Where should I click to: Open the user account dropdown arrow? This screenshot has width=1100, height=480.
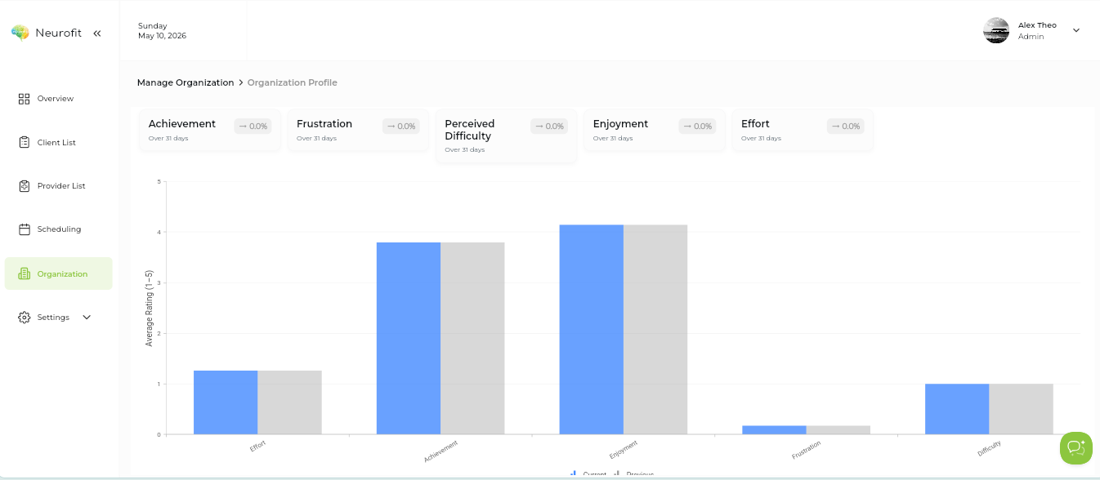tap(1075, 31)
